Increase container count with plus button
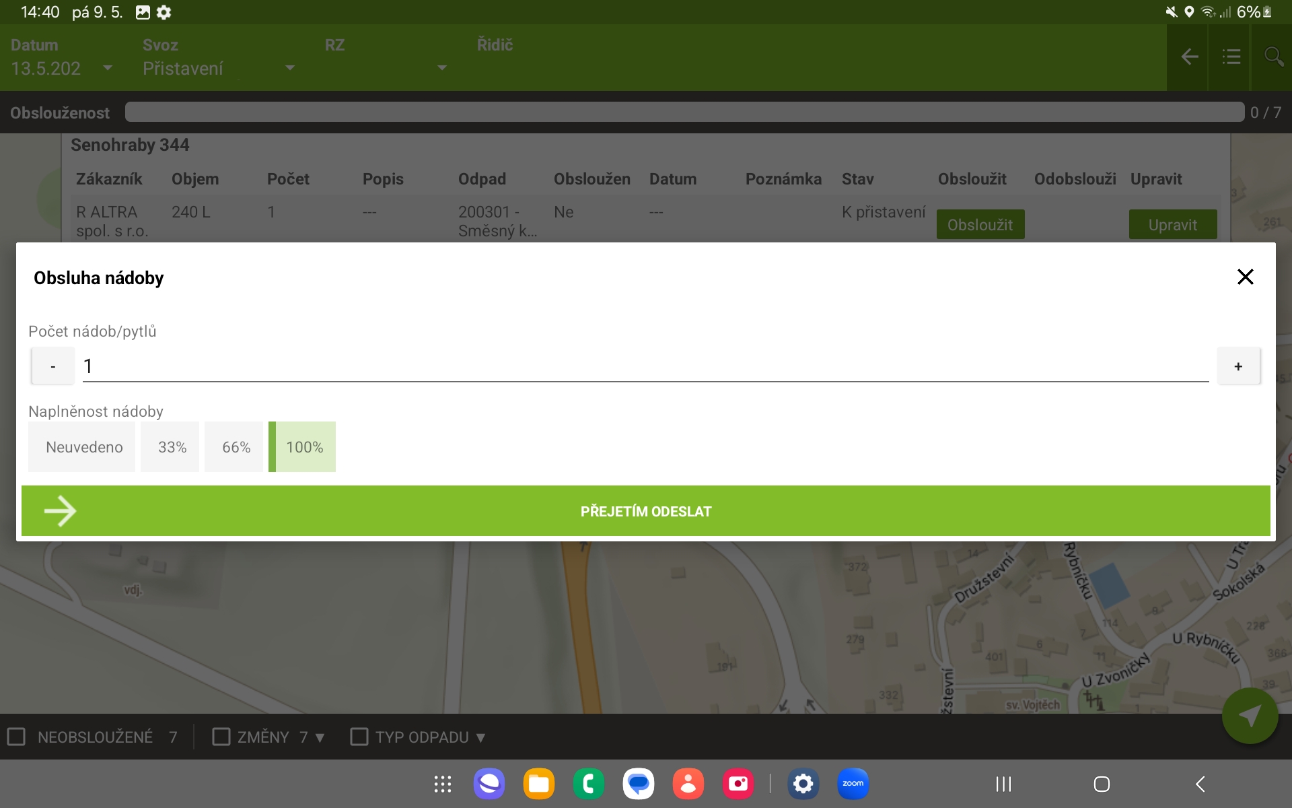The image size is (1292, 808). coord(1237,366)
